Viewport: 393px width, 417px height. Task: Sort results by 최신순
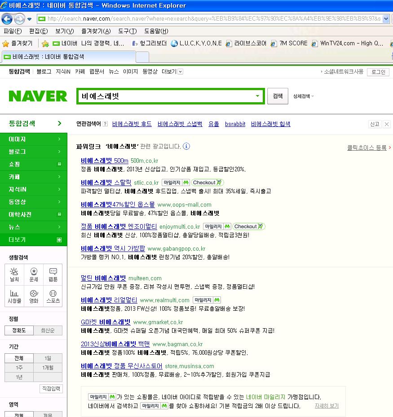click(48, 330)
